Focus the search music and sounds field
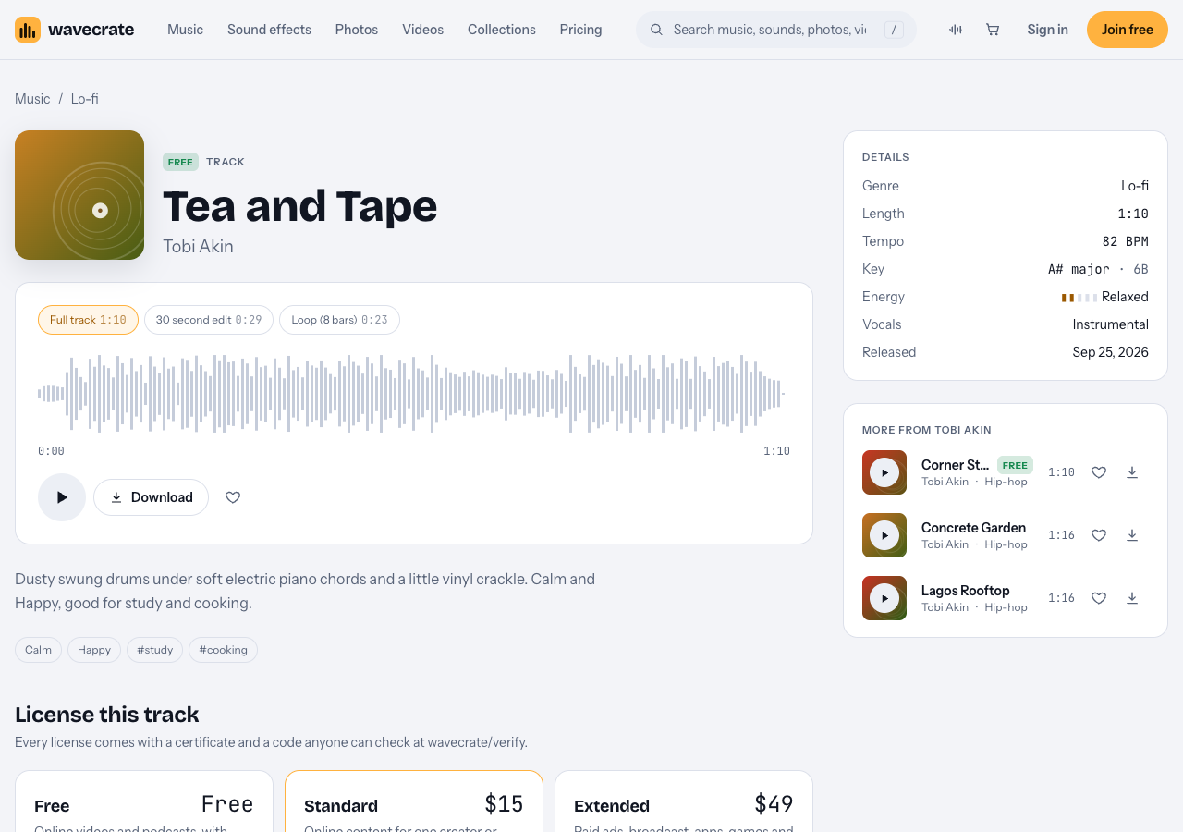 [776, 30]
